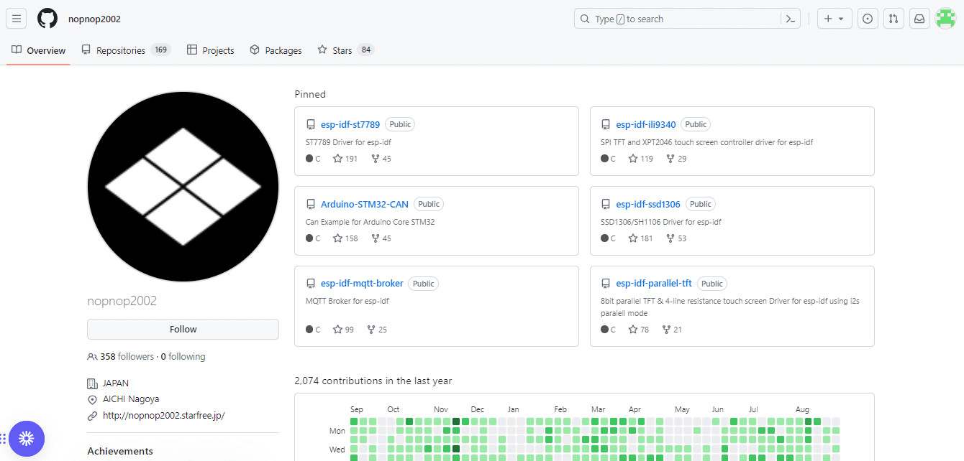View 21 forks of esp-idf-parallel-tft
This screenshot has width=964, height=461.
coord(672,330)
